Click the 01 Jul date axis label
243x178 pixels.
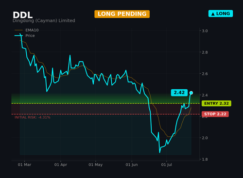(167, 165)
